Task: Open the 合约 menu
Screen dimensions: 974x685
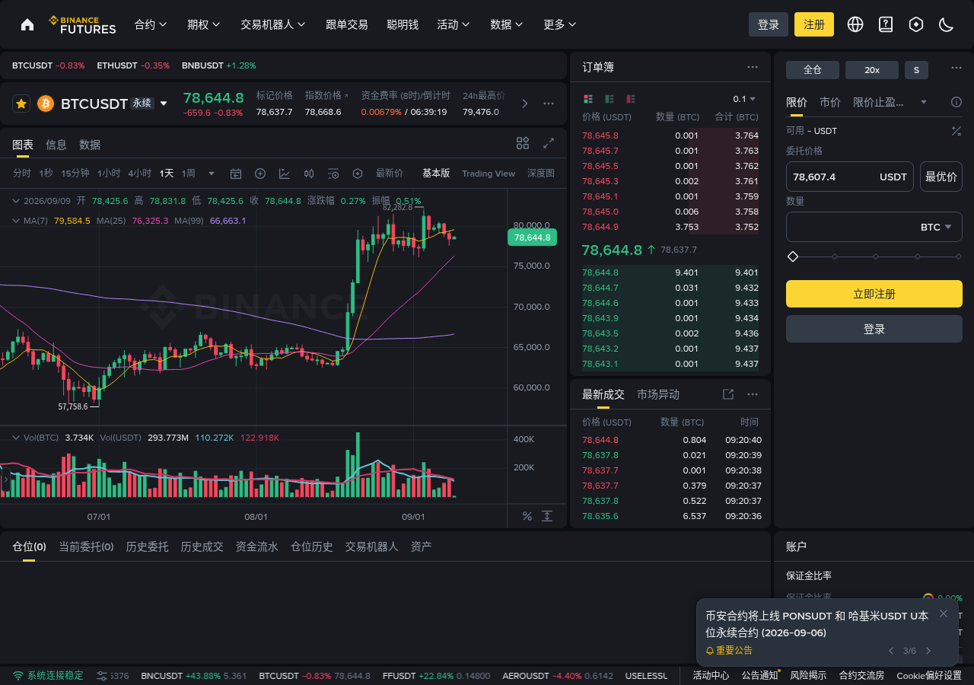Action: click(151, 24)
